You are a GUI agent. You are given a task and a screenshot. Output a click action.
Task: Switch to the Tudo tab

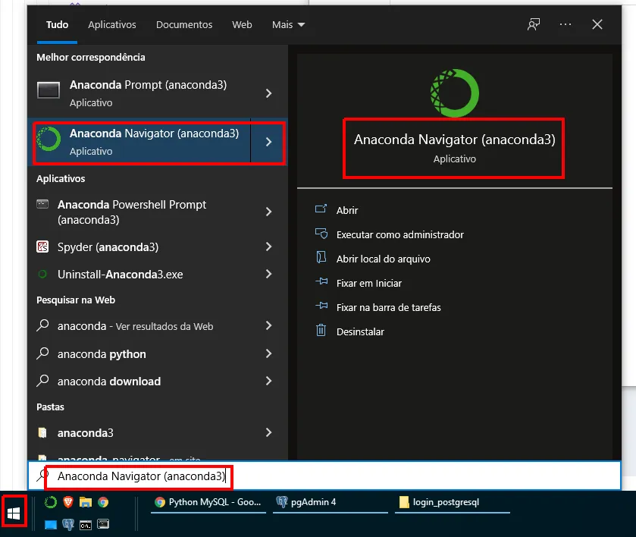(57, 25)
